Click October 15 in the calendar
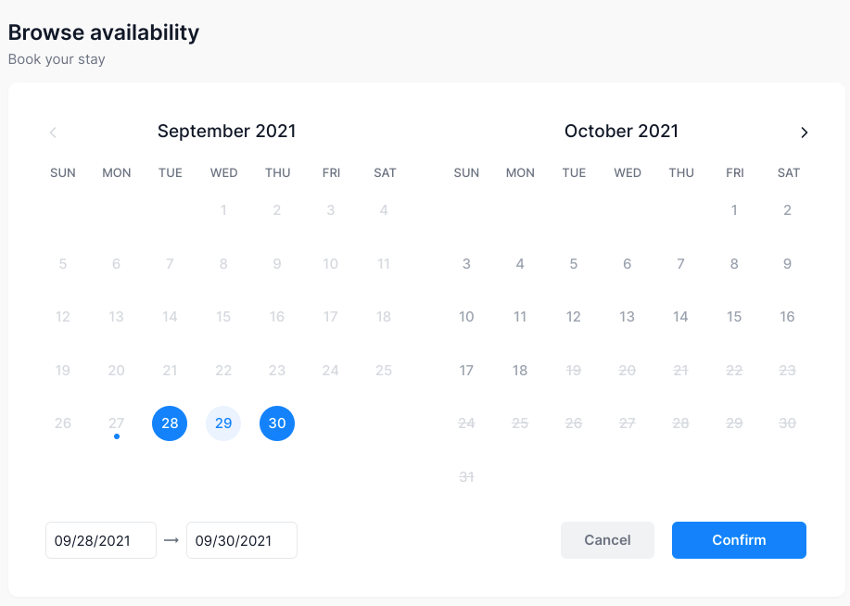This screenshot has height=606, width=850. pos(734,317)
